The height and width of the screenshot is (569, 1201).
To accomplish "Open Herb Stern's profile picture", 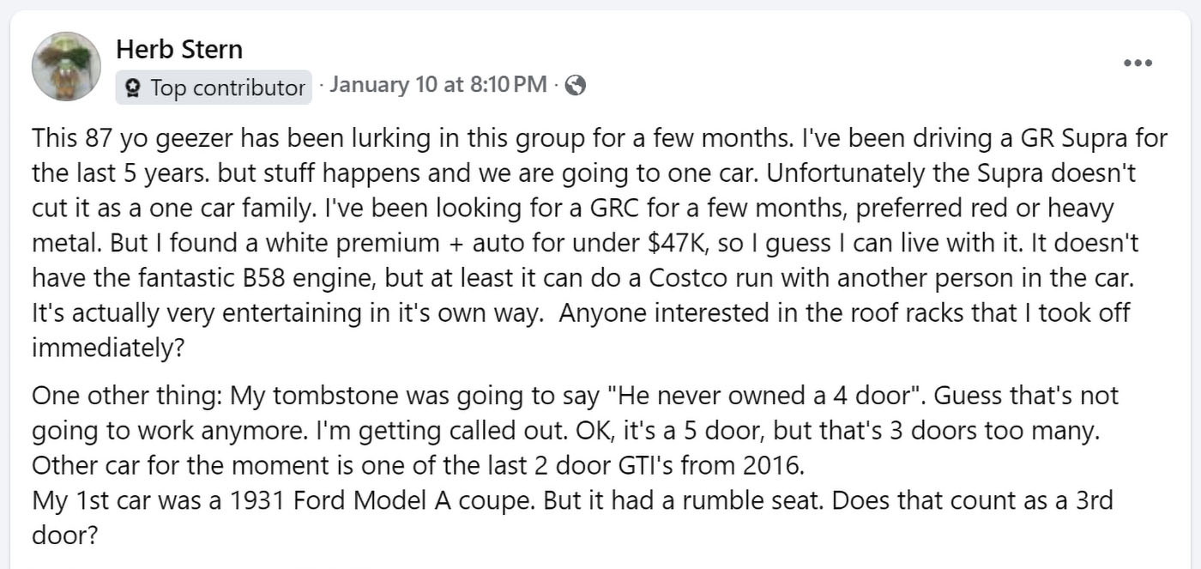I will 66,66.
